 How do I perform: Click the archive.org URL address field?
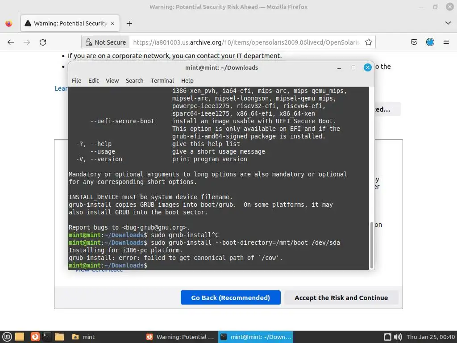pyautogui.click(x=246, y=42)
